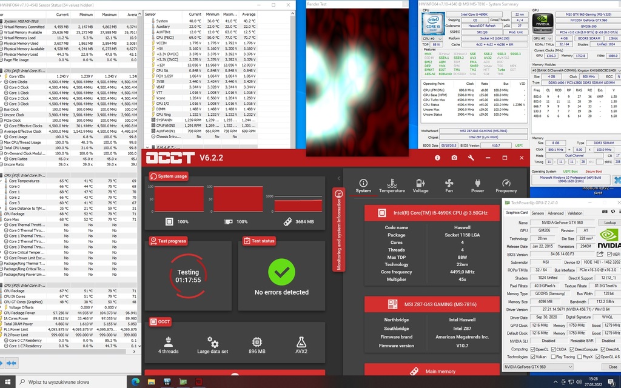Click the AVX2 flask icon
Viewport: 621px width, 388px height.
pyautogui.click(x=301, y=341)
